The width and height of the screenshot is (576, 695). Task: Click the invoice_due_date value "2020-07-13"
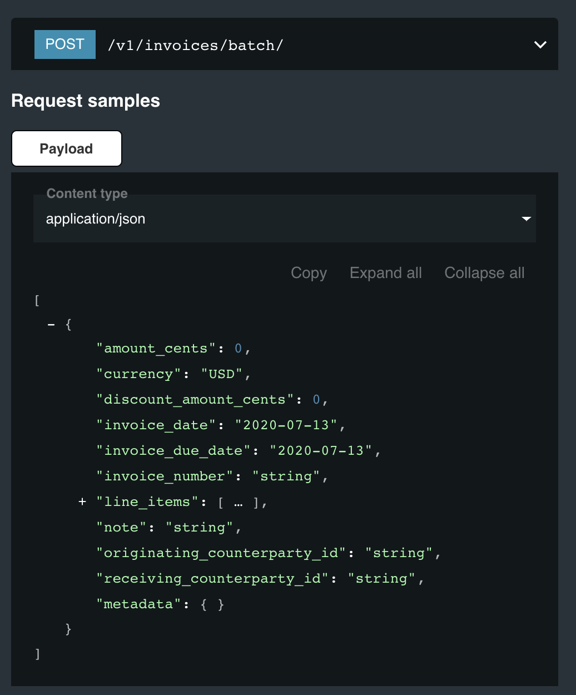click(x=321, y=451)
